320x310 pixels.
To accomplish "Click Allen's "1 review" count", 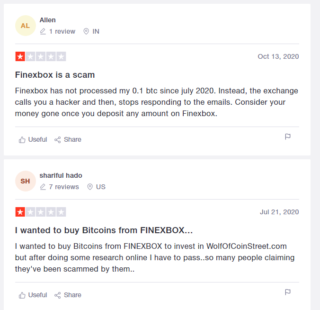I will pyautogui.click(x=62, y=31).
